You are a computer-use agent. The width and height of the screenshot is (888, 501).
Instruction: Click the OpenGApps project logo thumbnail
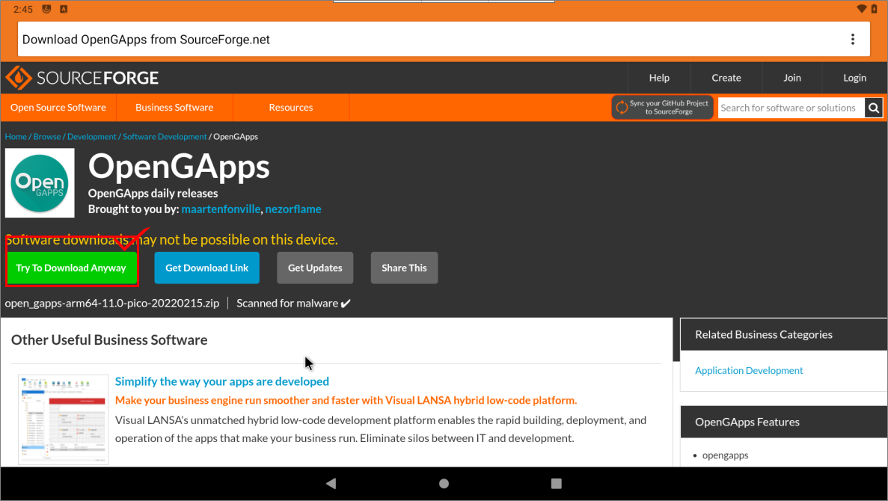coord(40,183)
